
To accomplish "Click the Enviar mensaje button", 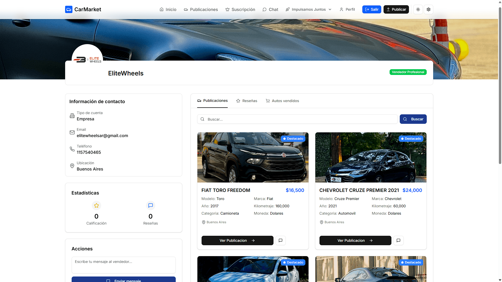I will point(124,279).
